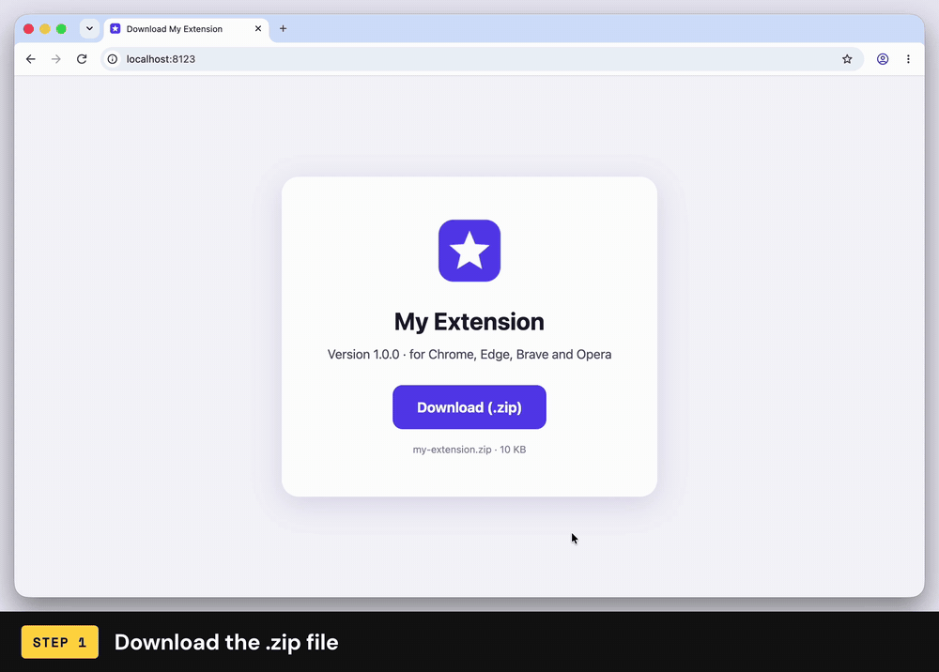Click the star favicon in the tab

115,29
